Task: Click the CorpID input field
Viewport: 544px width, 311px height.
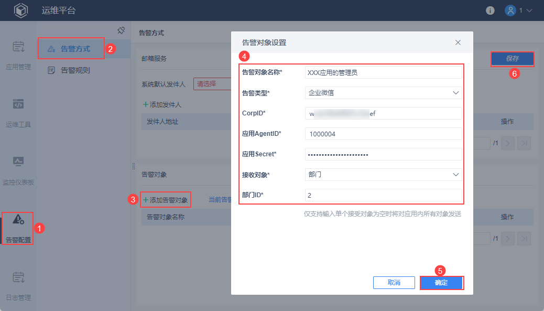Action: coord(383,113)
